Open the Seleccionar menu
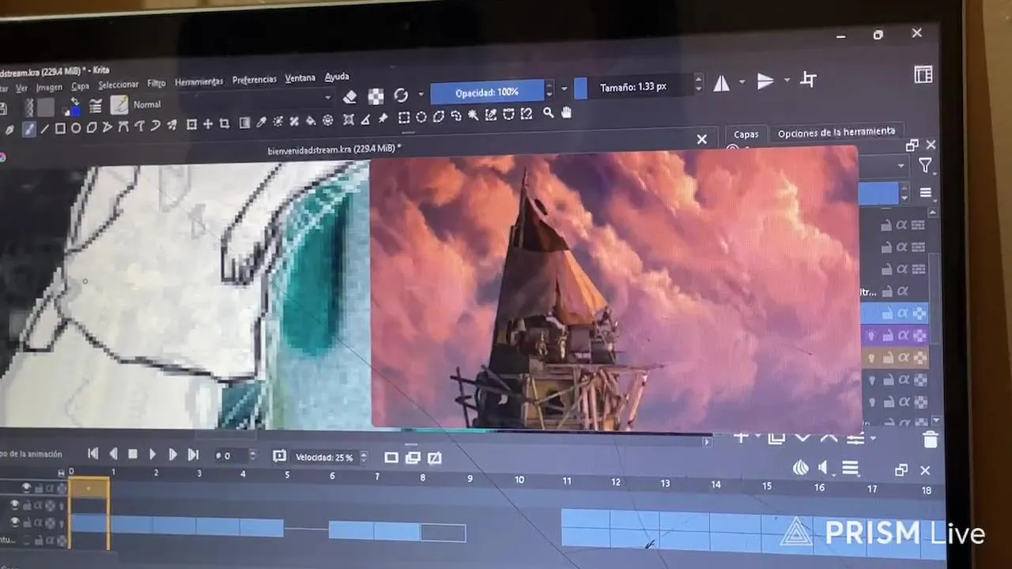Viewport: 1012px width, 569px height. (119, 85)
